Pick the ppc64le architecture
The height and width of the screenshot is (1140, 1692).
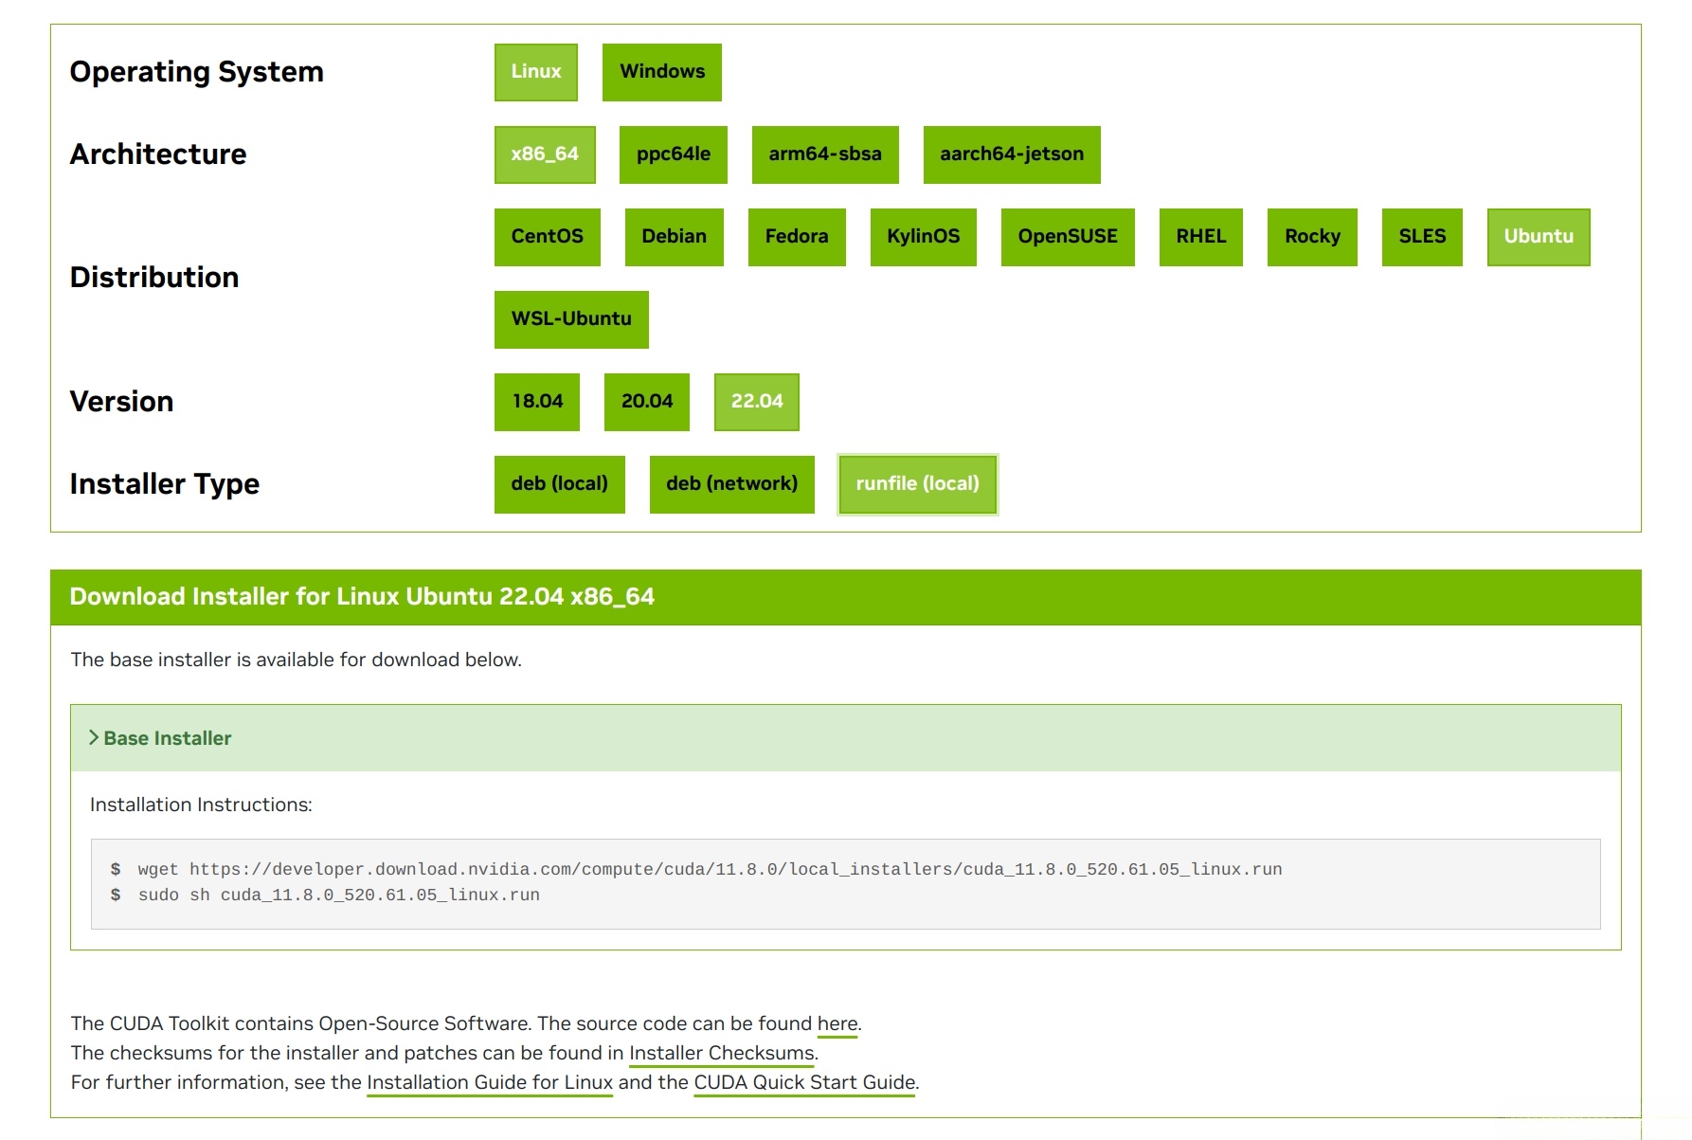(673, 154)
